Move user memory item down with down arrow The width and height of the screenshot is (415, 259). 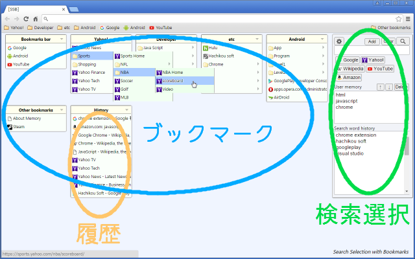coord(389,87)
